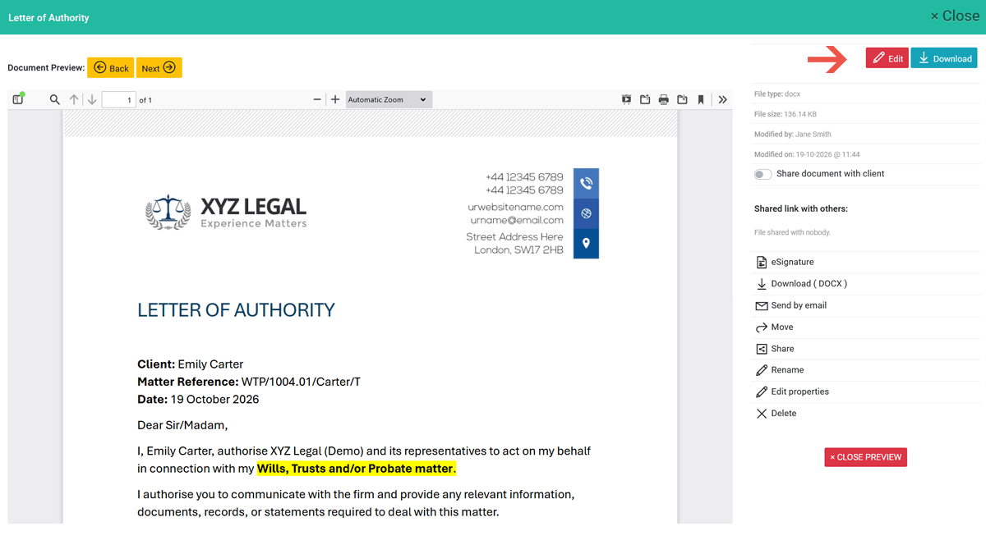Open the Automatic Zoom dropdown
Image resolution: width=986 pixels, height=554 pixels.
pyautogui.click(x=388, y=99)
